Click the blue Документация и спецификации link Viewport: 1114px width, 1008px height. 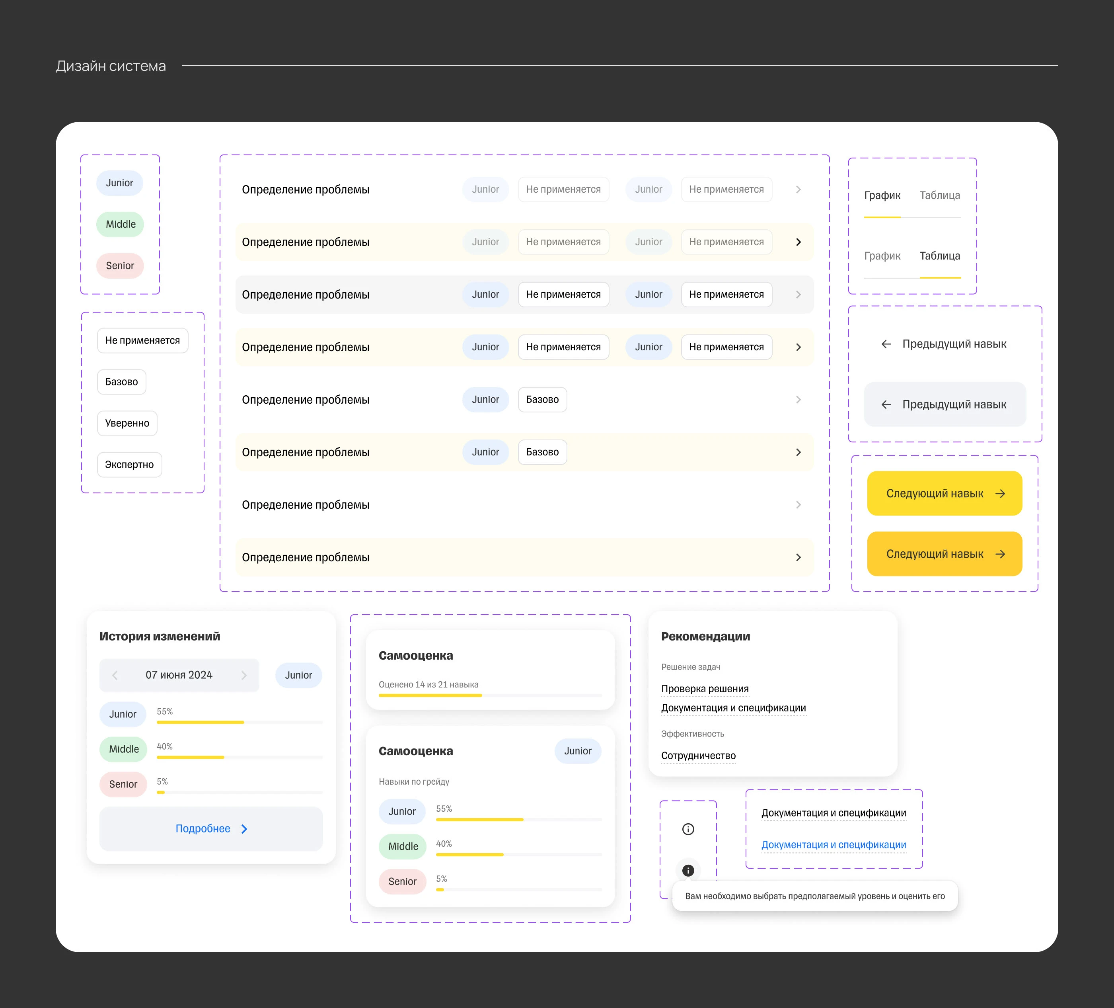point(833,845)
